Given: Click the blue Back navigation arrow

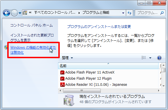Looking at the screenshot, I should [6, 13].
